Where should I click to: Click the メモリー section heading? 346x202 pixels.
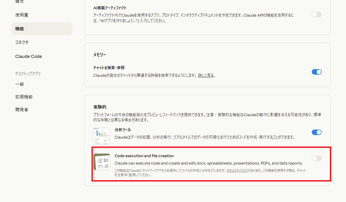(100, 55)
